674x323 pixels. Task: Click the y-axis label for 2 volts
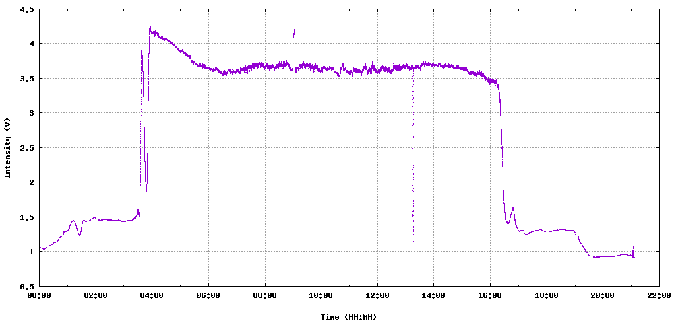tap(31, 182)
